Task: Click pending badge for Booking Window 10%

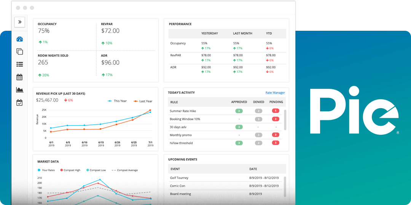Action: click(x=276, y=119)
